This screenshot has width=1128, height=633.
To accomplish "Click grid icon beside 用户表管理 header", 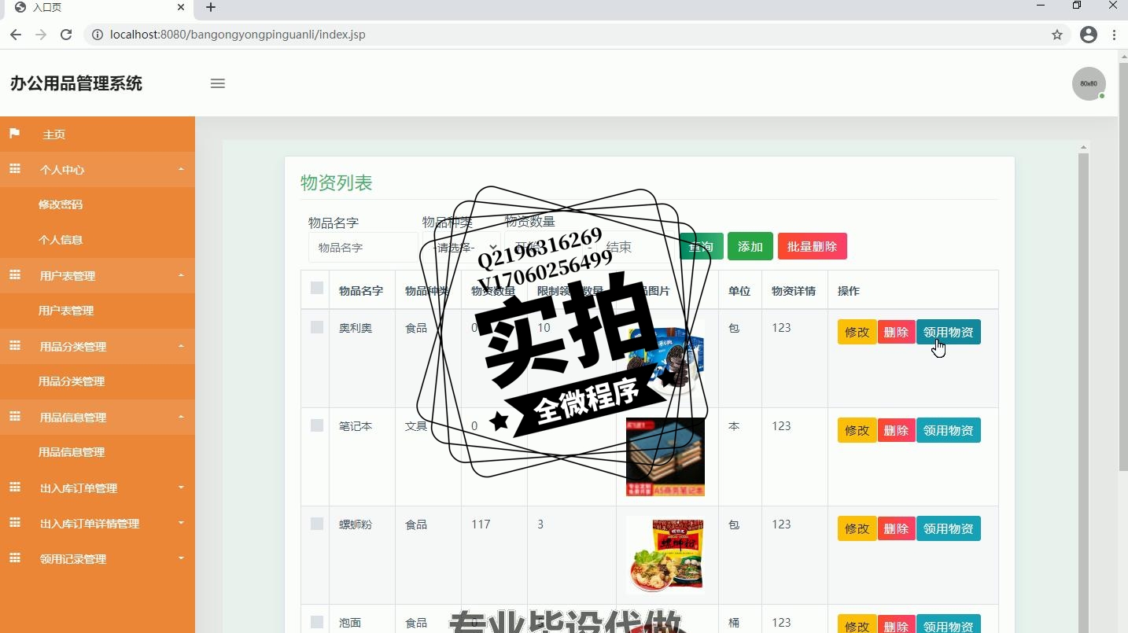I will click(x=14, y=275).
